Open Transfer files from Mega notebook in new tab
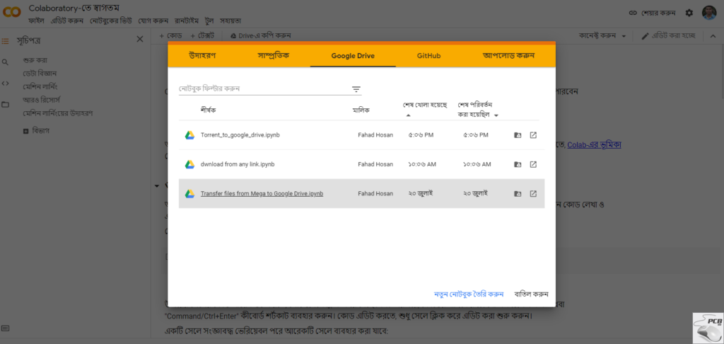Screen dimensions: 724x344 [x=533, y=194]
